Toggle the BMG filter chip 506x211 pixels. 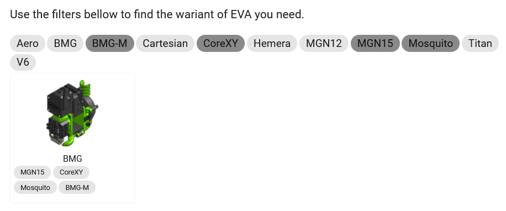[x=65, y=43]
